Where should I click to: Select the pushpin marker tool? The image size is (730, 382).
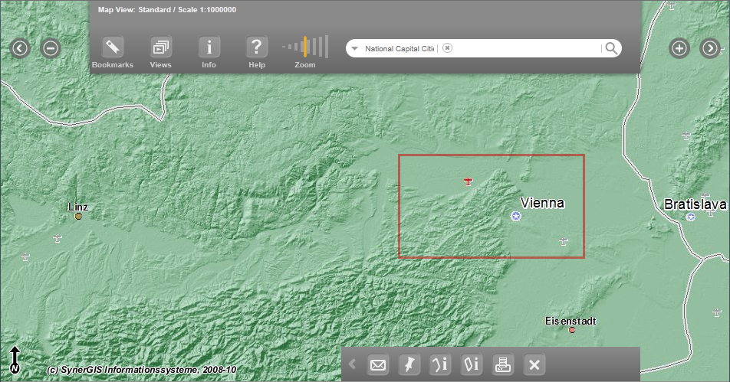click(x=409, y=365)
